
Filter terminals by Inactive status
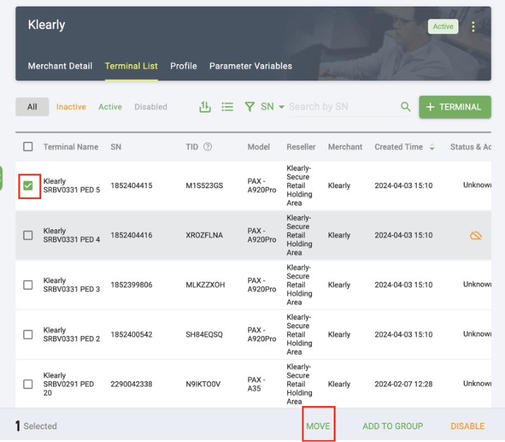point(71,107)
